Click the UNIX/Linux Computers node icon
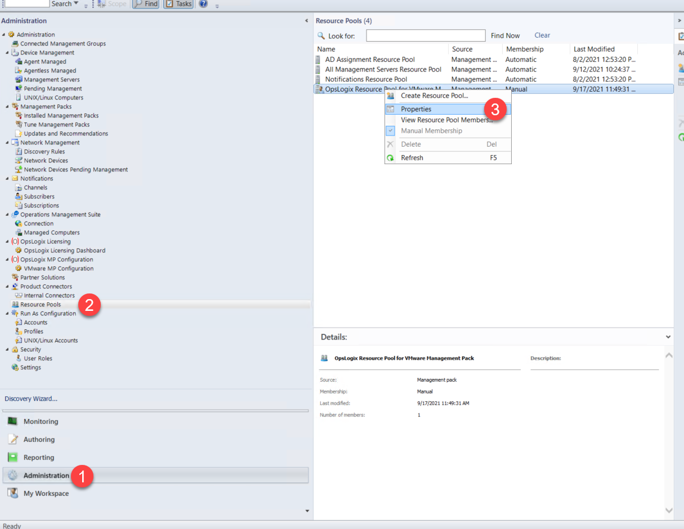The image size is (684, 529). click(x=19, y=98)
